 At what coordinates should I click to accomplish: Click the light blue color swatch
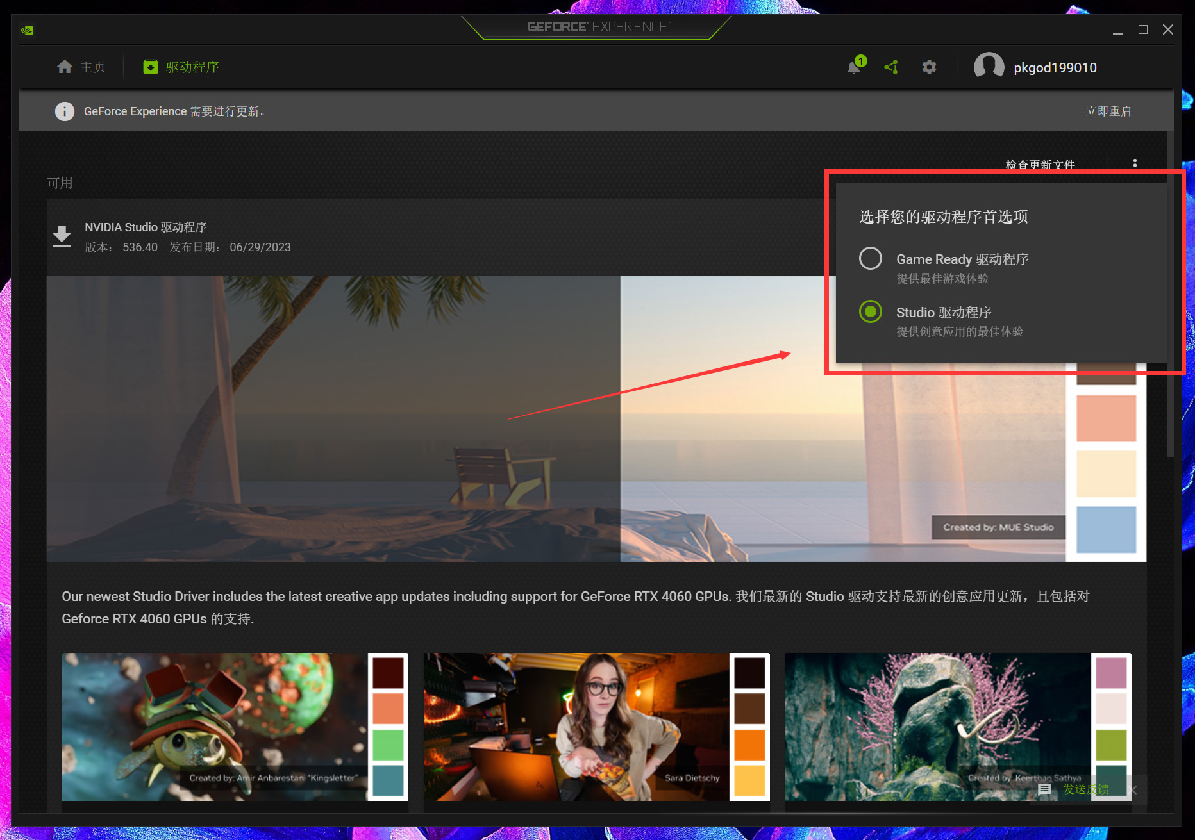pos(1106,529)
